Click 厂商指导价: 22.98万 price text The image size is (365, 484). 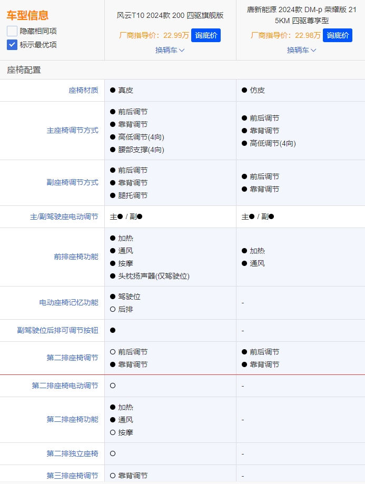(x=285, y=35)
